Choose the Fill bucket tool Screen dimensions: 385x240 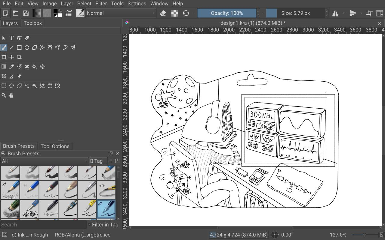(35, 67)
